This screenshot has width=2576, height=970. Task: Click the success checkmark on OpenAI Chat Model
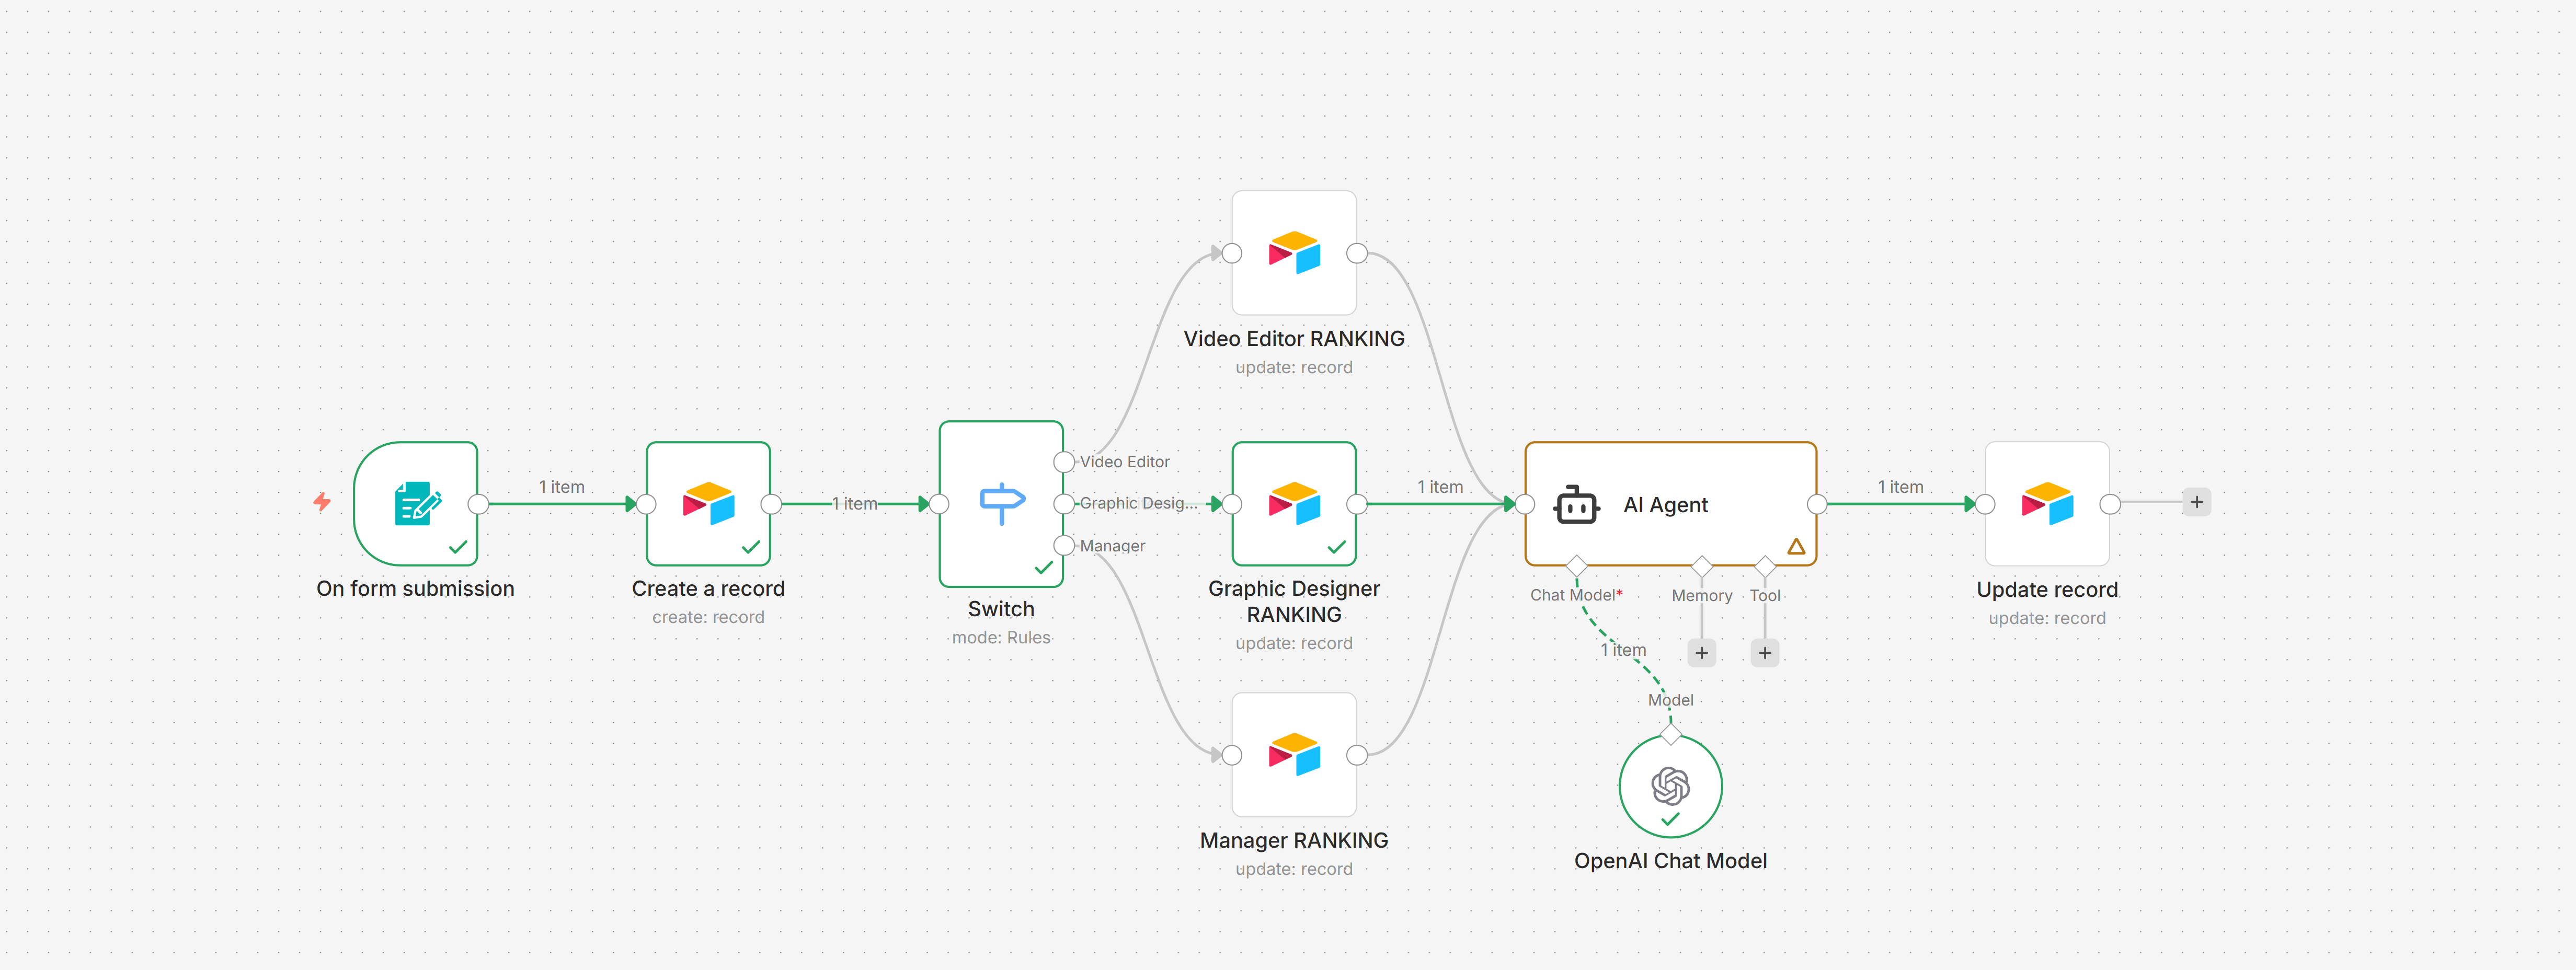1669,820
